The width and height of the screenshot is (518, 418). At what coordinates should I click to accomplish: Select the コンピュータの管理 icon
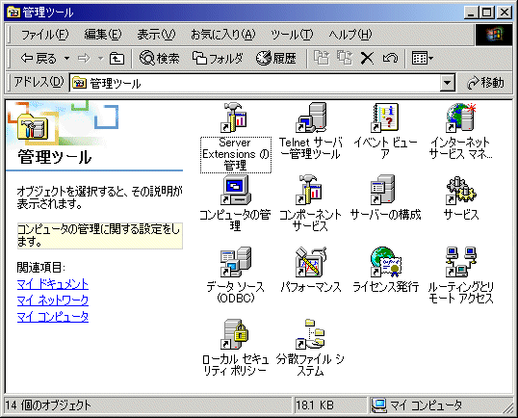[236, 191]
